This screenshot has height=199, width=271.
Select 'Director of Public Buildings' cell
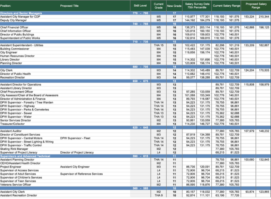(17, 35)
